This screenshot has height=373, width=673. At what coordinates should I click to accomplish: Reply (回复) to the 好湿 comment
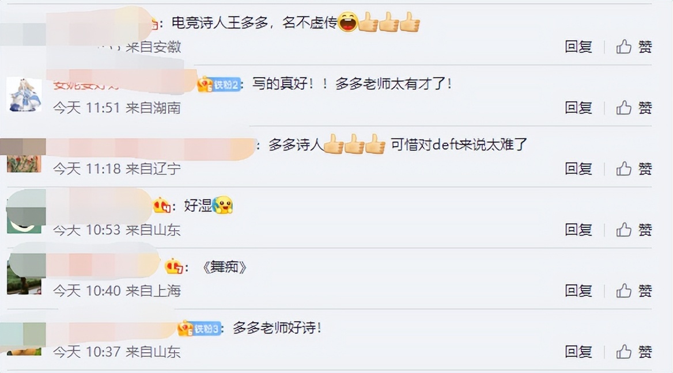[x=579, y=230]
